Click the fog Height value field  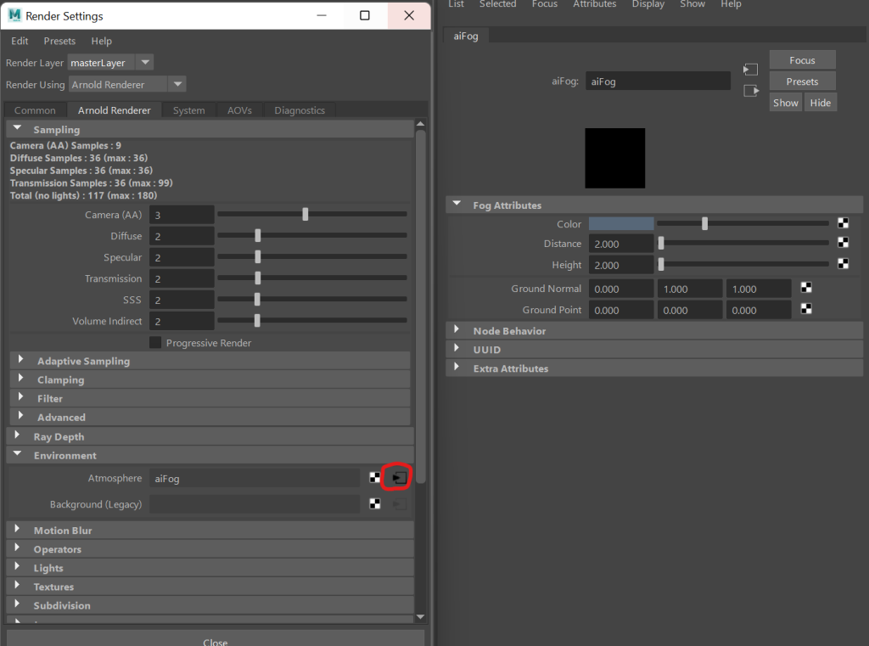point(620,265)
